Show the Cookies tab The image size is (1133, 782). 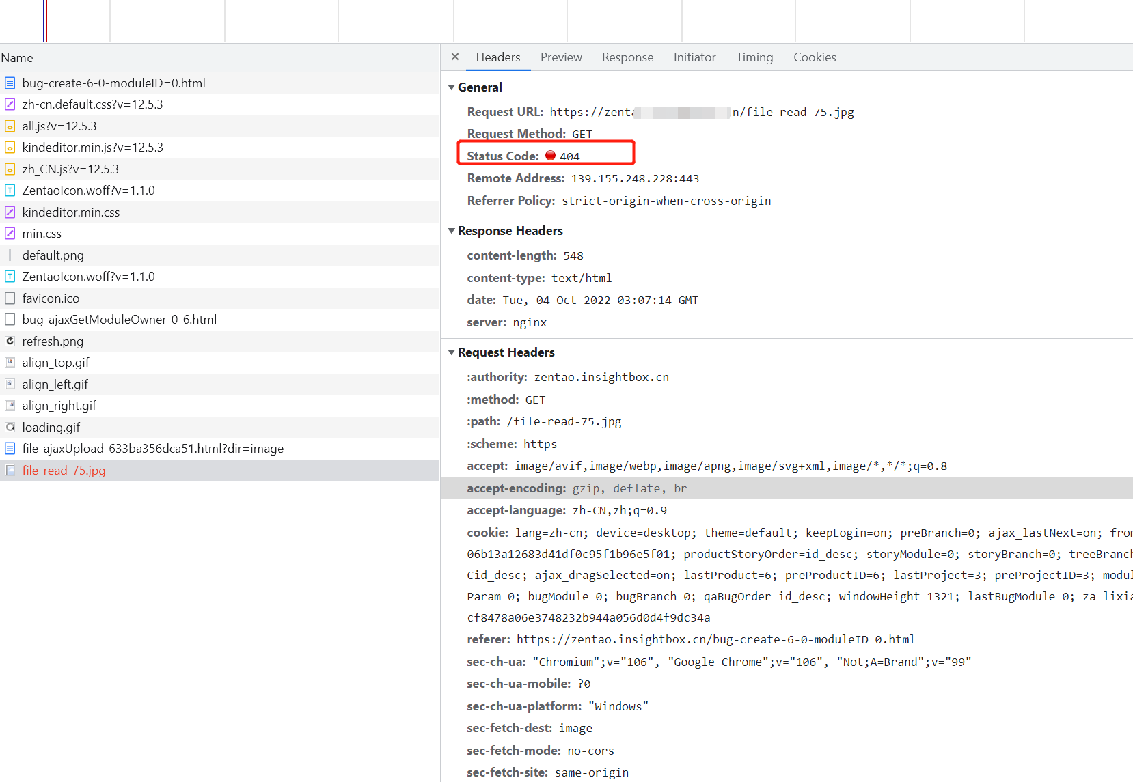point(815,57)
